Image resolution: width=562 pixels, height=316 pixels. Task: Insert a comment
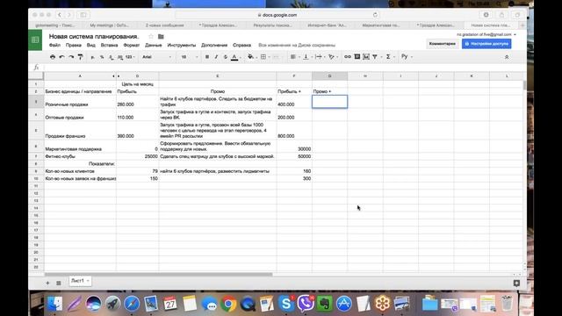(357, 57)
